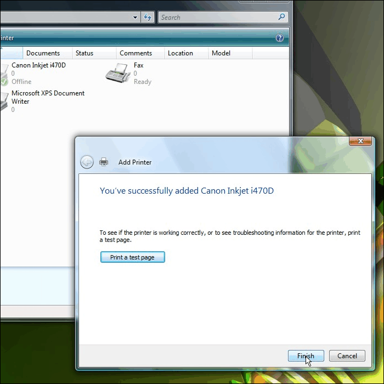Screen dimensions: 384x384
Task: Expand the address bar history dropdown arrow
Action: click(x=135, y=18)
